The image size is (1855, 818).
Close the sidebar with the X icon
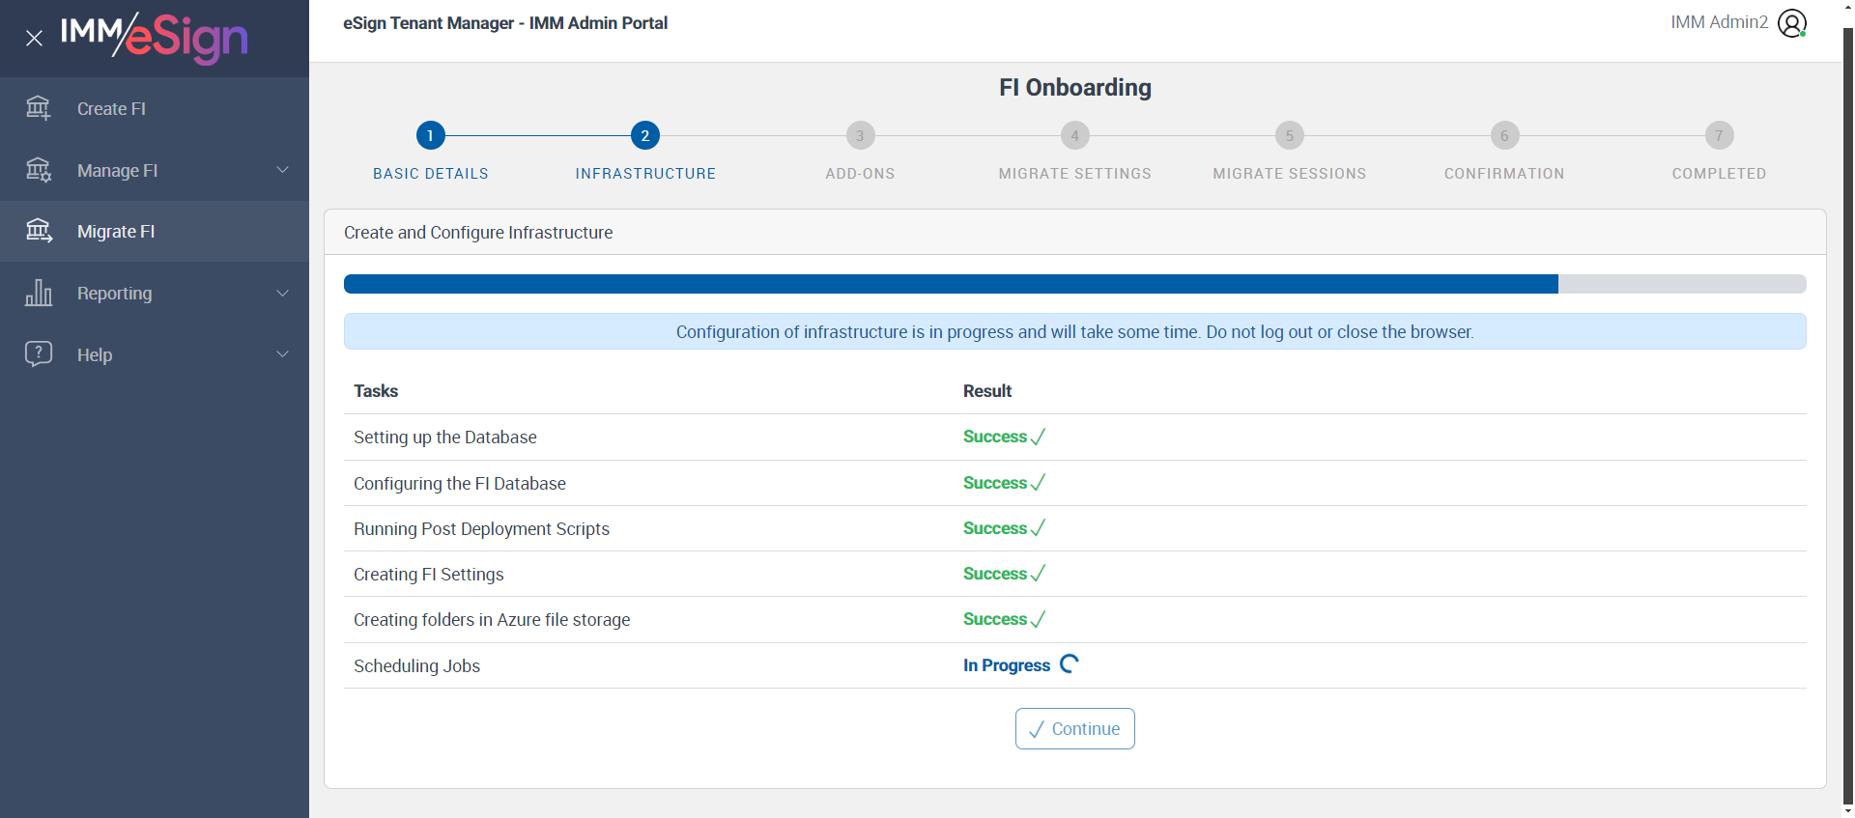pyautogui.click(x=34, y=39)
